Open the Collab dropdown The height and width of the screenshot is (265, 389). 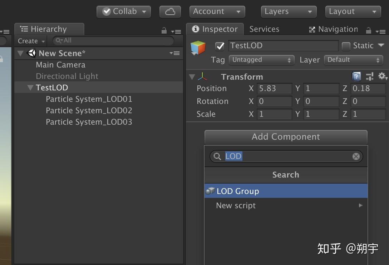coord(124,11)
